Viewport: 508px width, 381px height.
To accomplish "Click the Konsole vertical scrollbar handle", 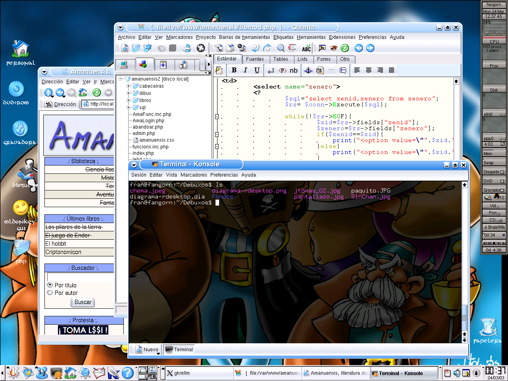I will coord(464,317).
